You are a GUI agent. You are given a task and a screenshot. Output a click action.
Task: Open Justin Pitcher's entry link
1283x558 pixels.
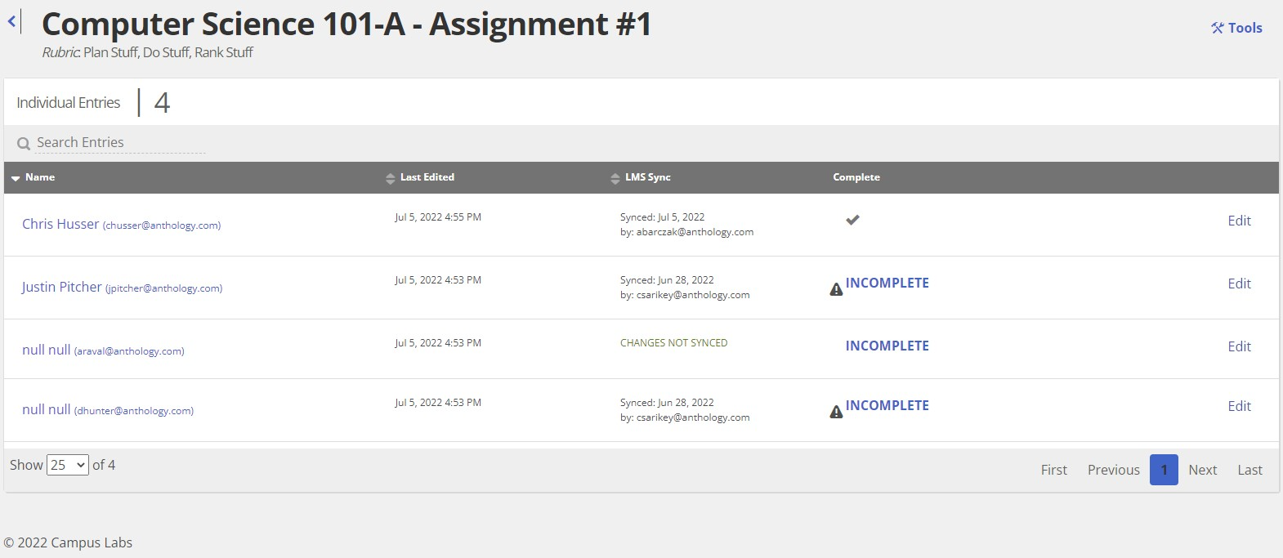[62, 287]
